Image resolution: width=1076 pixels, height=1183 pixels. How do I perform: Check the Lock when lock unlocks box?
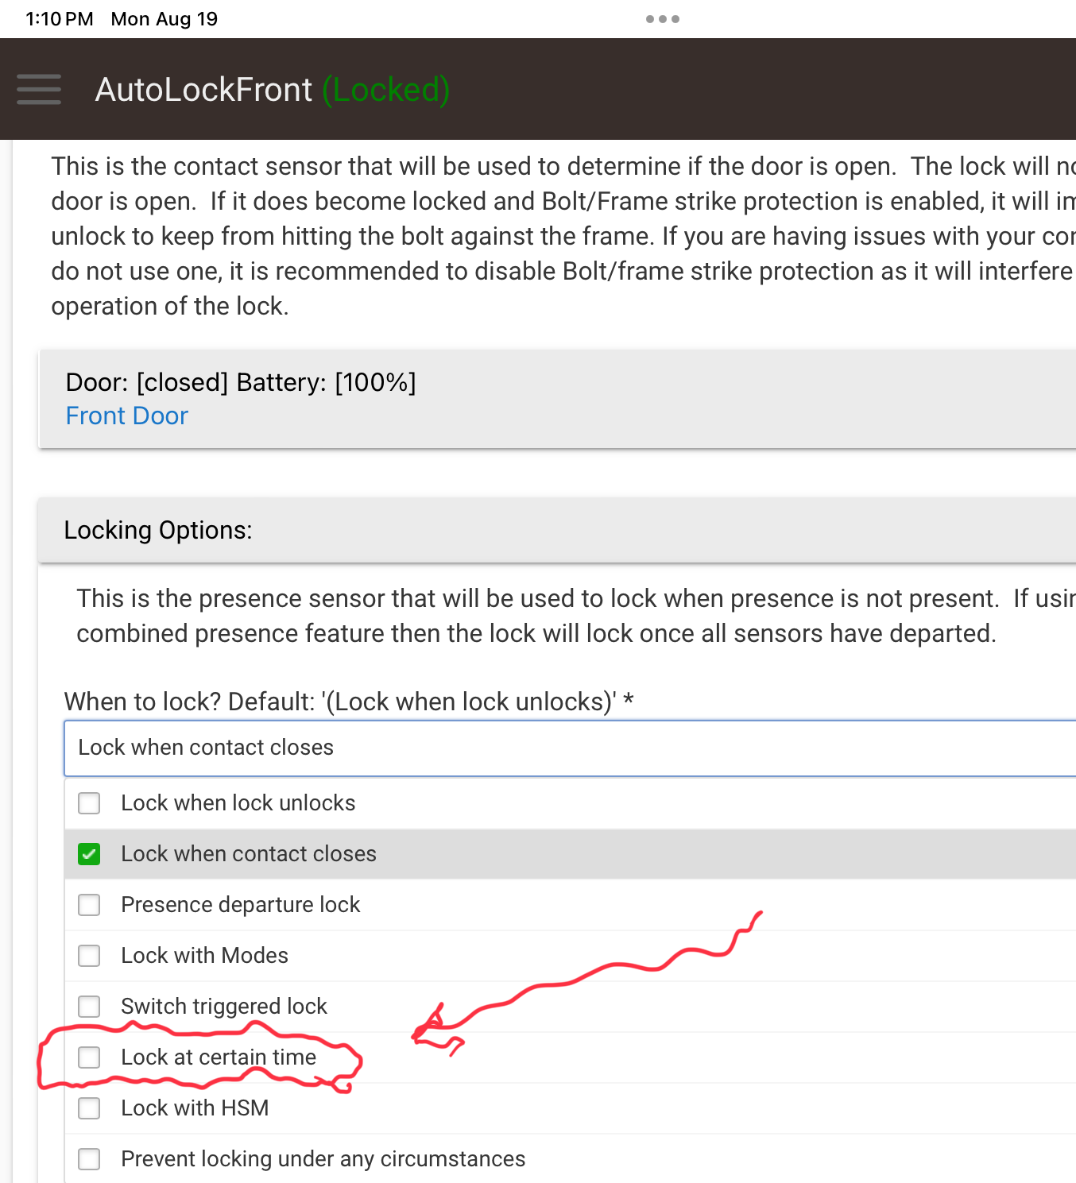(x=89, y=803)
